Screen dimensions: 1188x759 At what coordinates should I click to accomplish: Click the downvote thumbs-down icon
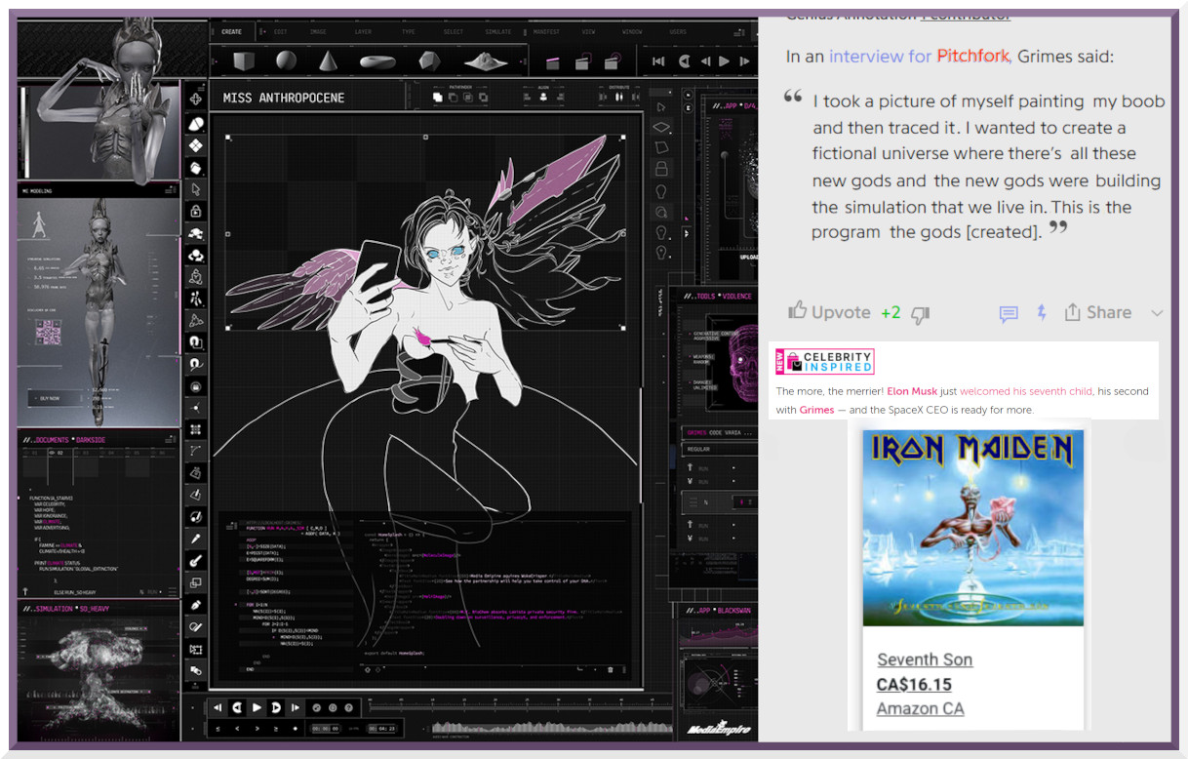(920, 314)
